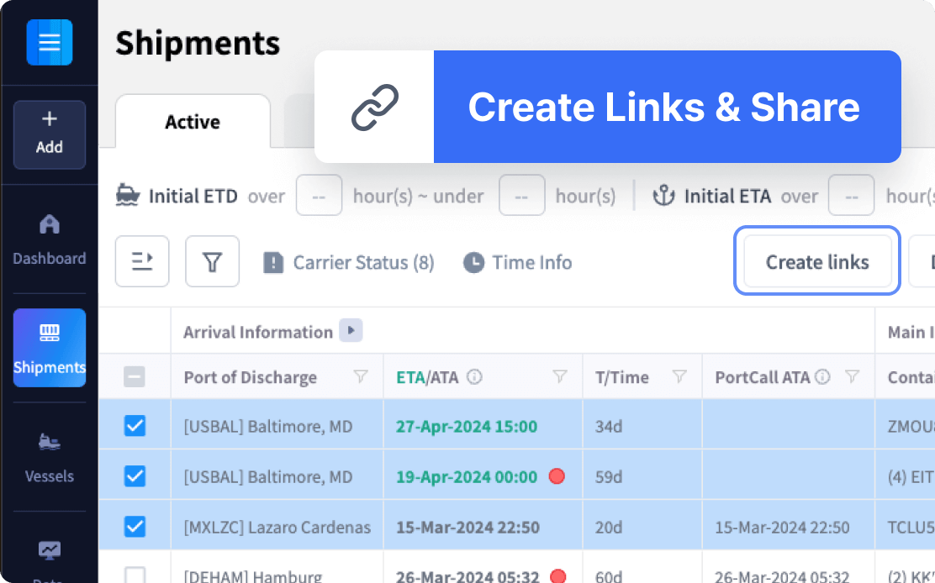
Task: Open the hamburger menu at top left
Action: pos(49,41)
